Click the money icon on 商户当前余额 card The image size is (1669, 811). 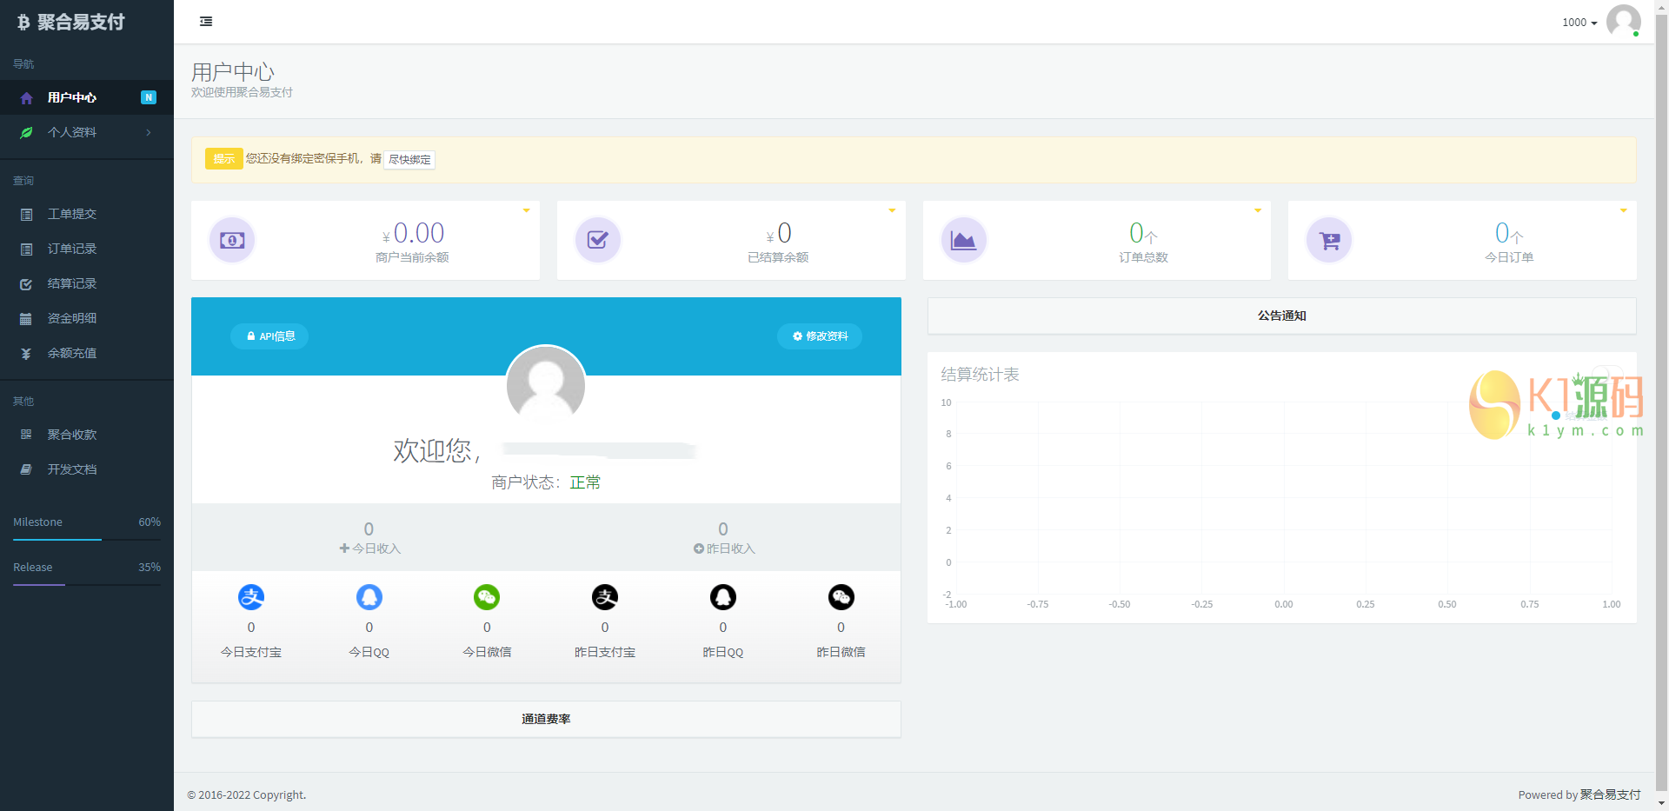(232, 240)
